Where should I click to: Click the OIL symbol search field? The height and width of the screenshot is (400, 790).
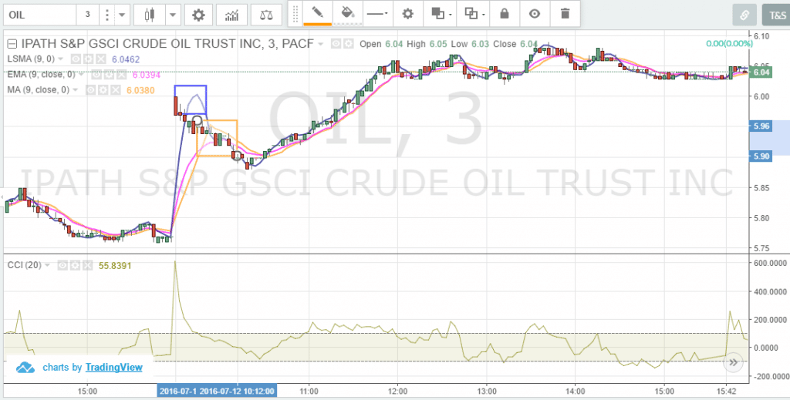click(39, 15)
